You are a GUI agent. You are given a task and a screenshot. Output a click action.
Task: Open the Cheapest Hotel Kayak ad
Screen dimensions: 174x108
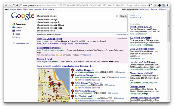click(x=44, y=59)
